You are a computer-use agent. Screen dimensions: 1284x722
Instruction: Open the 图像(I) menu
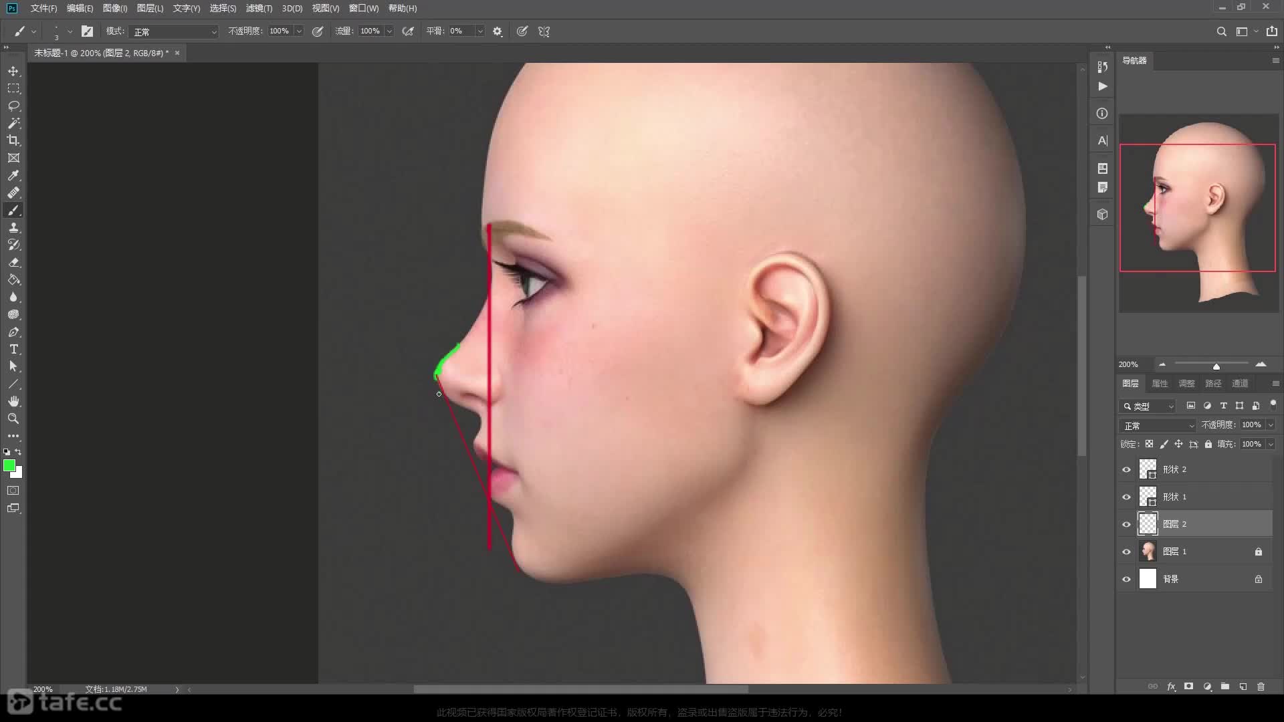(x=115, y=8)
